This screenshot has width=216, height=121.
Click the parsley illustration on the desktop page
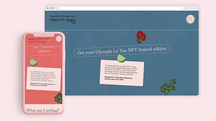point(168,87)
